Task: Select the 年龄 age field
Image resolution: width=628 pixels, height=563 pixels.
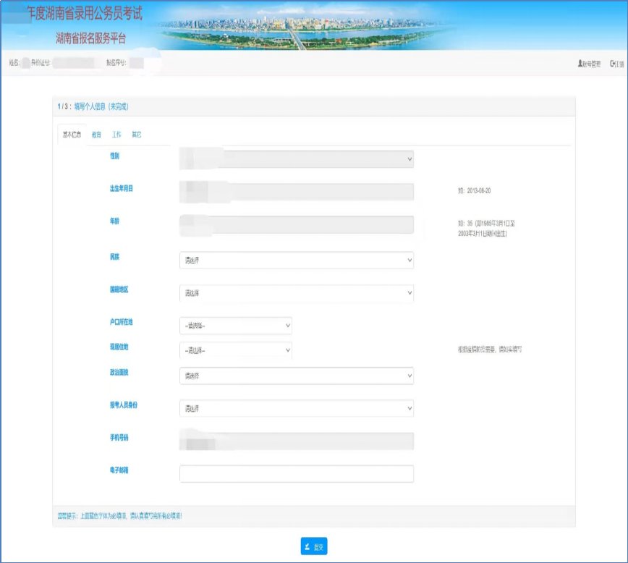Action: click(296, 224)
